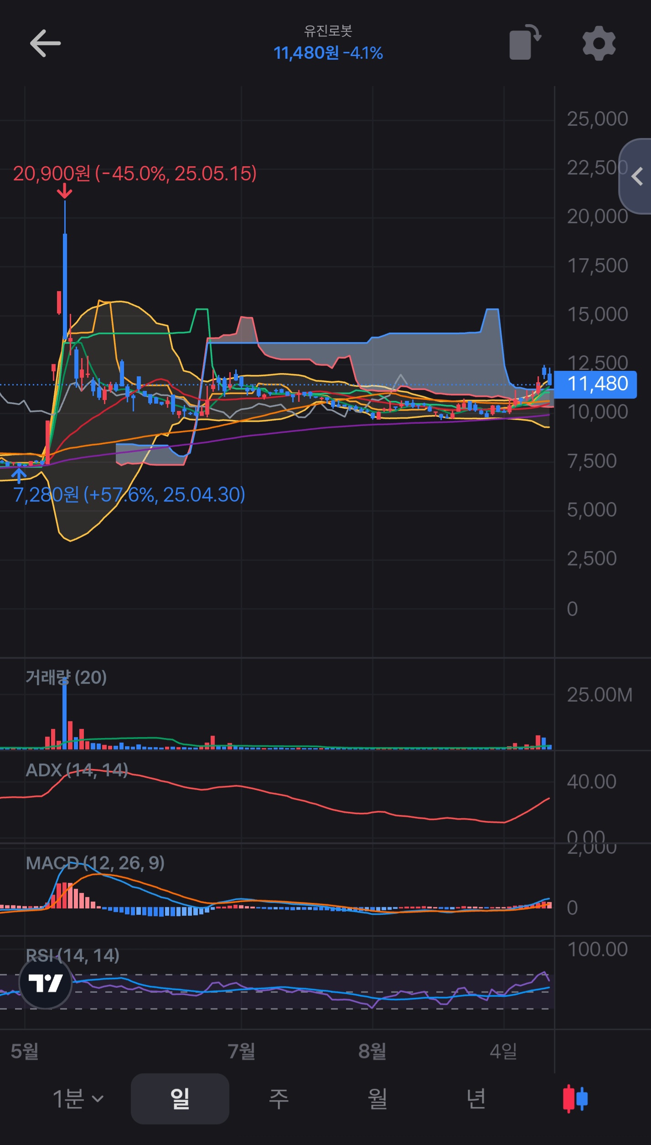Tap the 2,500 price axis label
651x1145 pixels.
click(592, 559)
